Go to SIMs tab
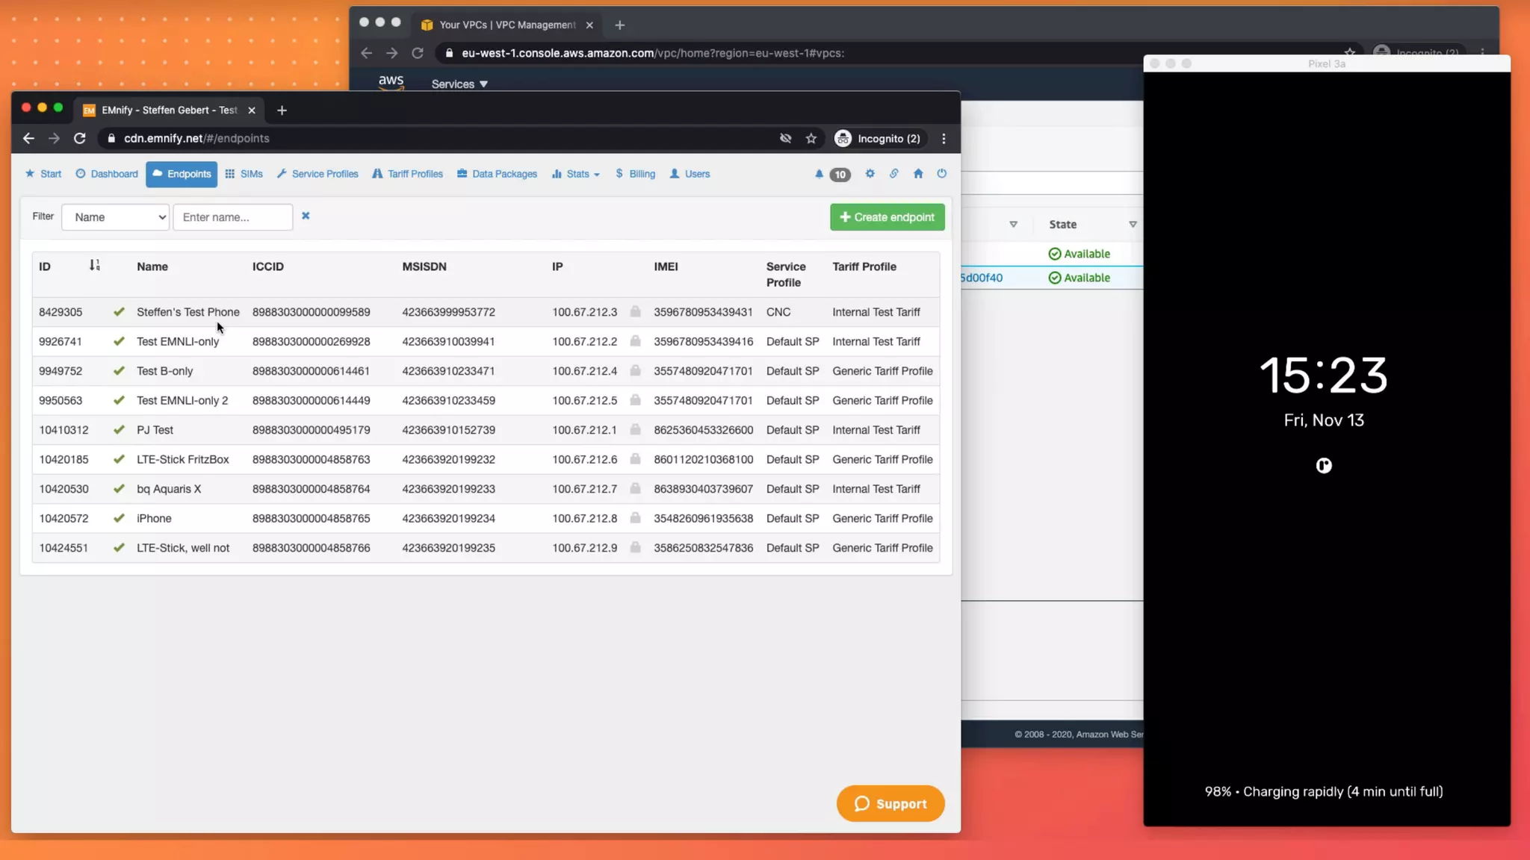The width and height of the screenshot is (1530, 860). [244, 174]
